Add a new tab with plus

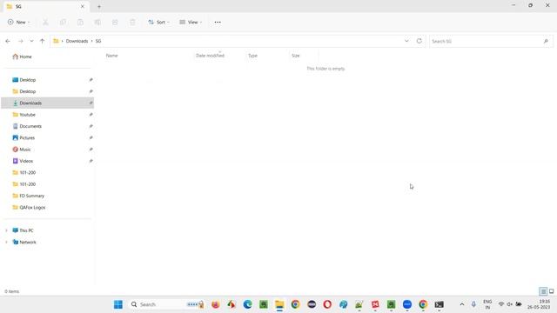click(x=99, y=6)
